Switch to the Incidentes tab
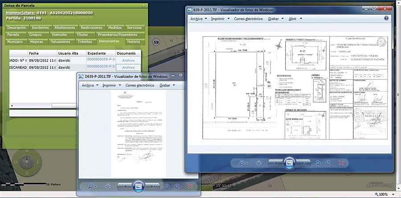The width and height of the screenshot is (401, 198). click(x=40, y=28)
